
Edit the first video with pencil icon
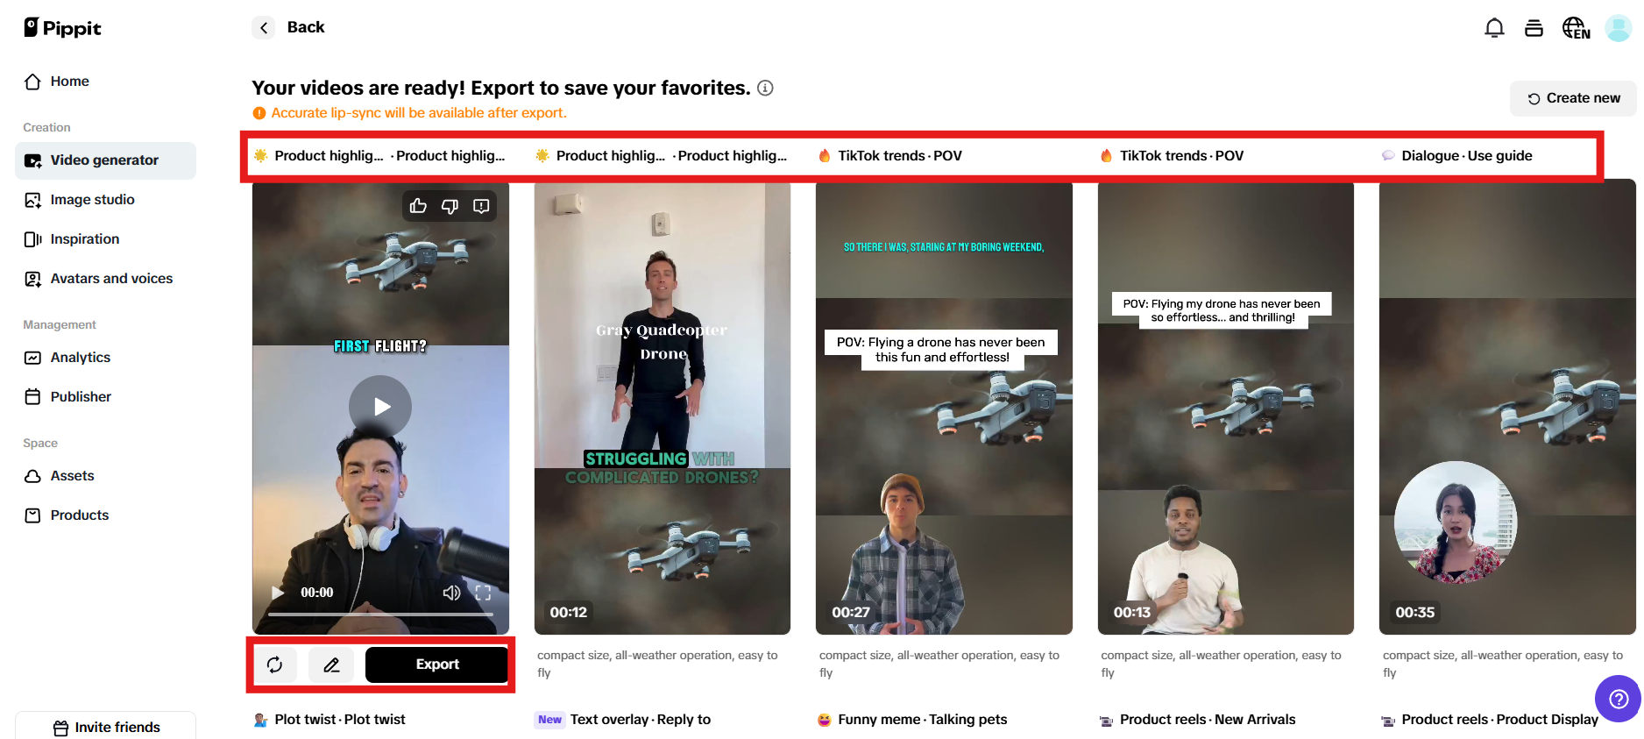(x=331, y=665)
